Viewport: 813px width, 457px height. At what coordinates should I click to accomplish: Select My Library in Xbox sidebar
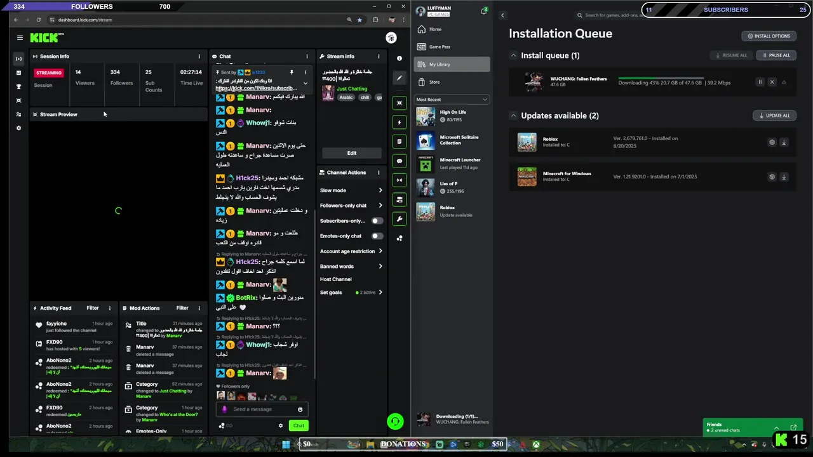click(x=452, y=64)
